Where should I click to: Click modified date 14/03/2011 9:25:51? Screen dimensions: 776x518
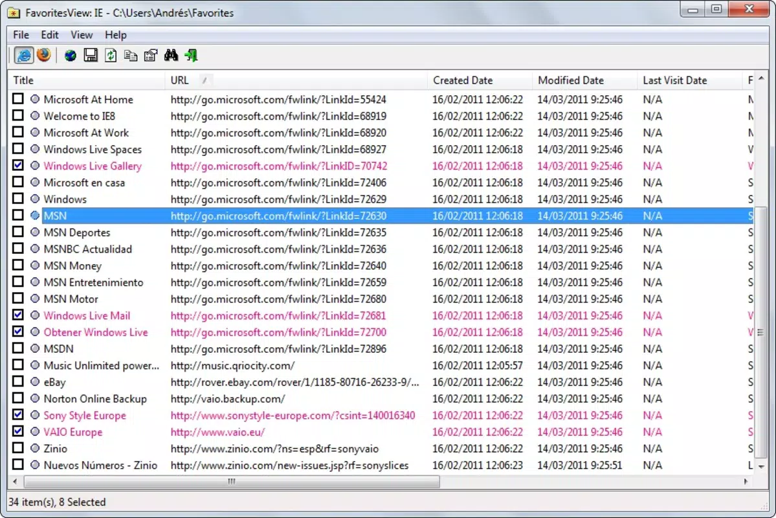(x=580, y=465)
